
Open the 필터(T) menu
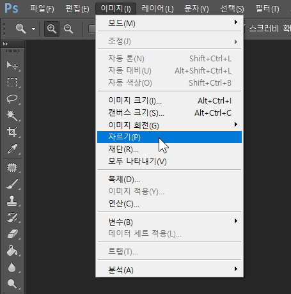pos(267,9)
